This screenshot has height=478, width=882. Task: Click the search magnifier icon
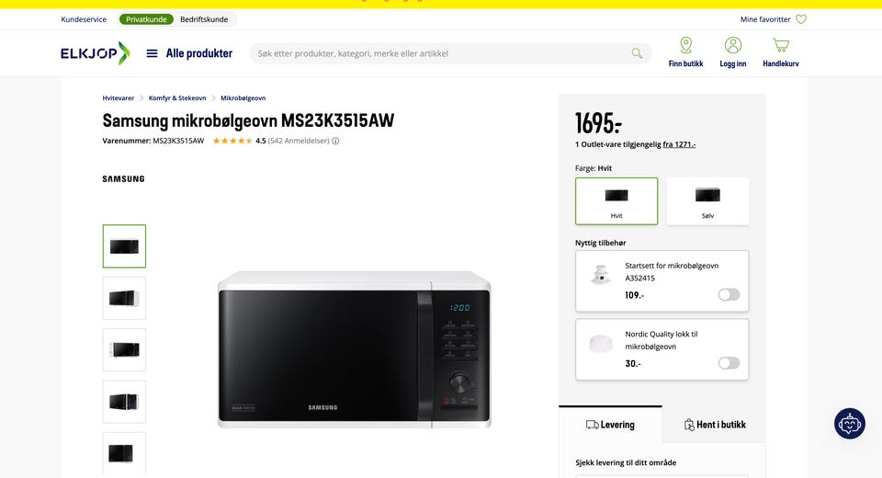tap(637, 53)
